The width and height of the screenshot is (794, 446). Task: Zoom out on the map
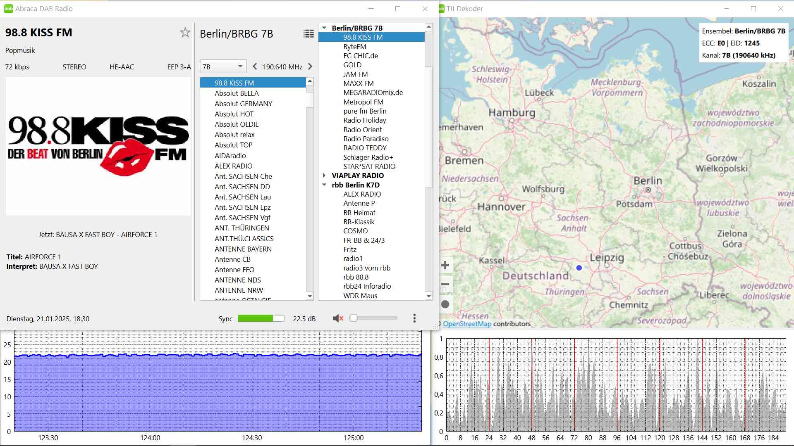[x=445, y=284]
